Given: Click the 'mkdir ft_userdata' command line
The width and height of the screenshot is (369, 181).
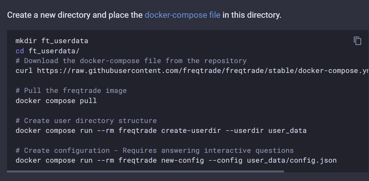Looking at the screenshot, I should tap(52, 41).
